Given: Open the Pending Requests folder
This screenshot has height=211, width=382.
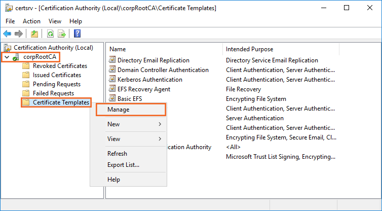Looking at the screenshot, I should [x=56, y=84].
